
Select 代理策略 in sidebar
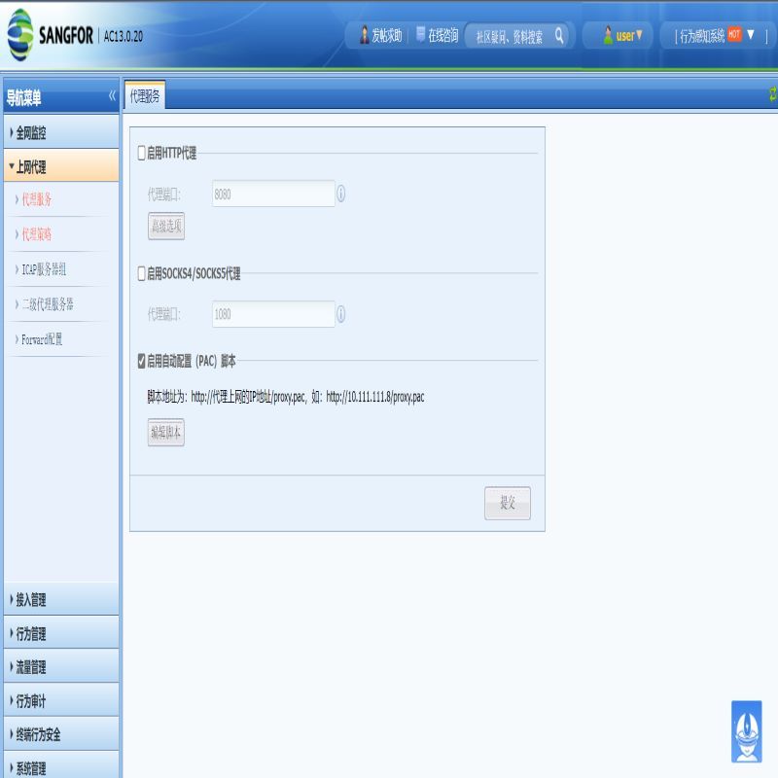[x=37, y=234]
